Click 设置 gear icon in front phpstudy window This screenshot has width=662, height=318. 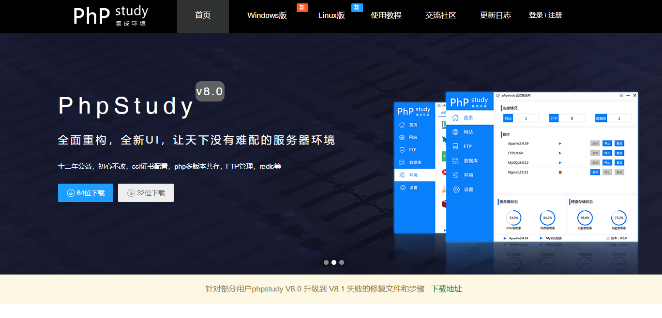455,189
